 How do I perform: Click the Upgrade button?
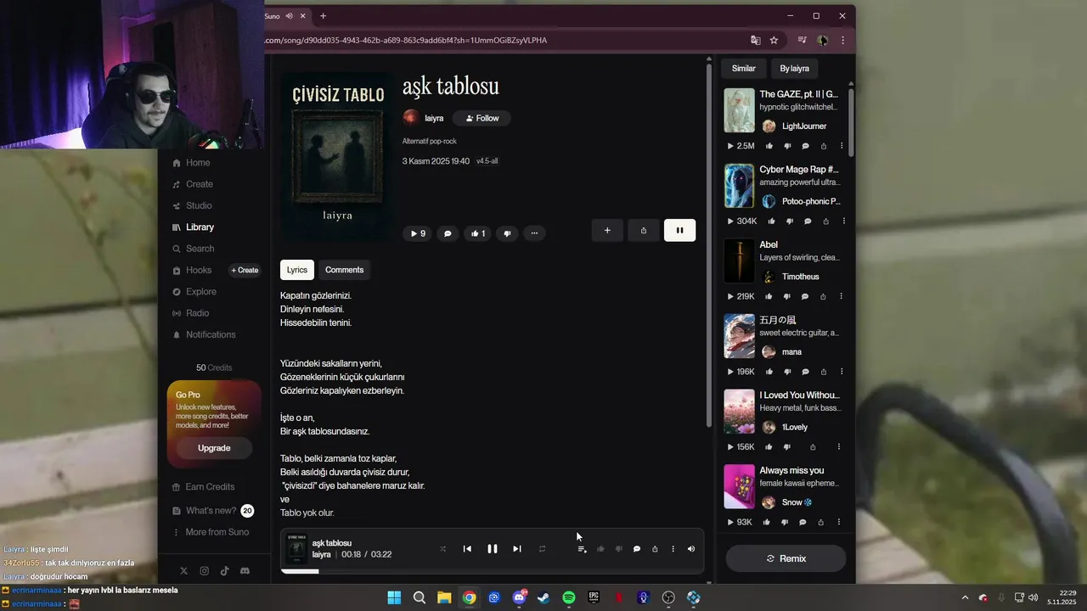214,448
